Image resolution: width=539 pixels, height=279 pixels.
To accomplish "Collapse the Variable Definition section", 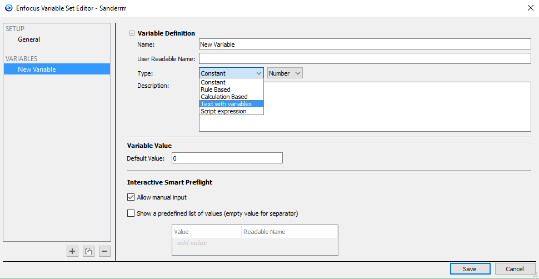I will (132, 33).
